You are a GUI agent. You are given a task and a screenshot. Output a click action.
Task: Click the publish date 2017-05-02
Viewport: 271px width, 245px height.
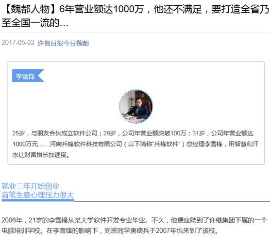tap(18, 43)
